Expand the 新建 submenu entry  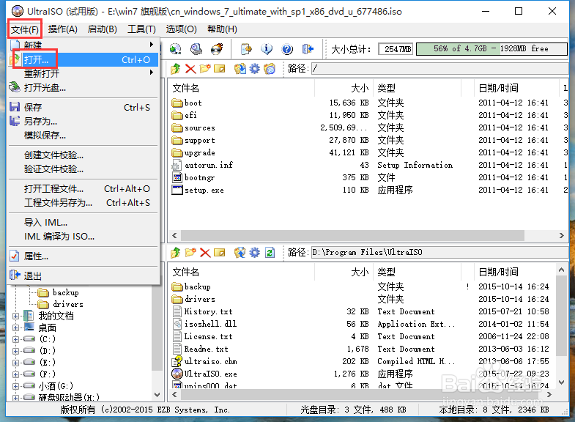coord(84,45)
